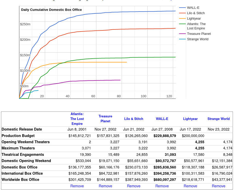
Task: Remove Treasure Planet from comparison
Action: [x=105, y=186]
